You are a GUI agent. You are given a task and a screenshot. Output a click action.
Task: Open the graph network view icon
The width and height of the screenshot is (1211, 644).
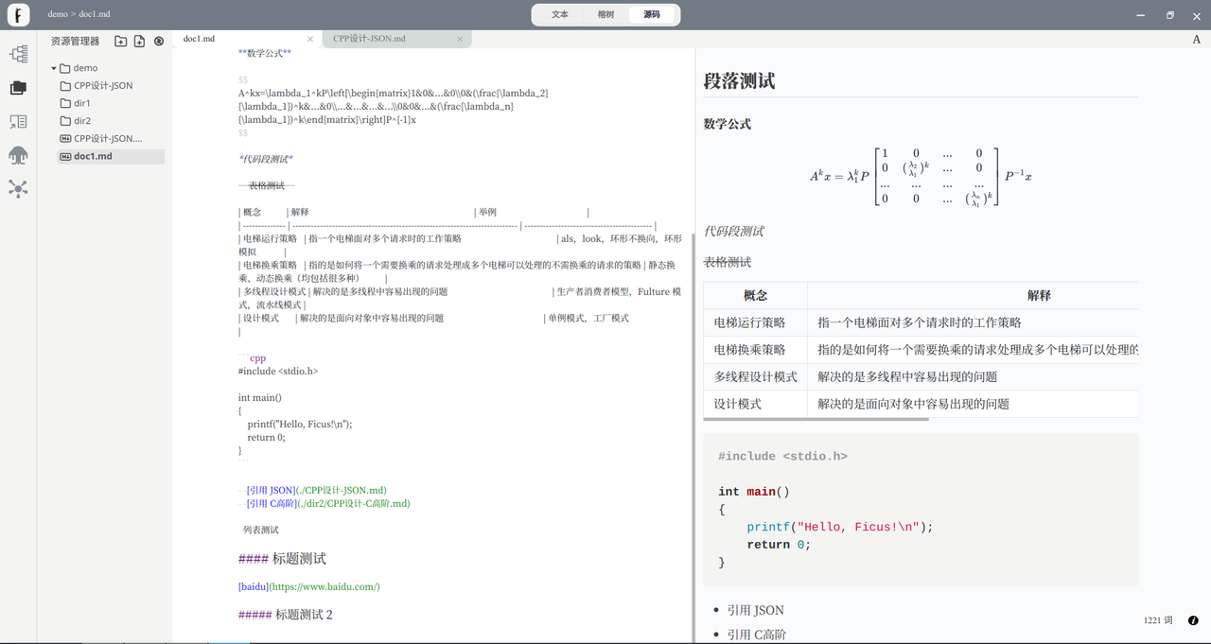pos(18,188)
